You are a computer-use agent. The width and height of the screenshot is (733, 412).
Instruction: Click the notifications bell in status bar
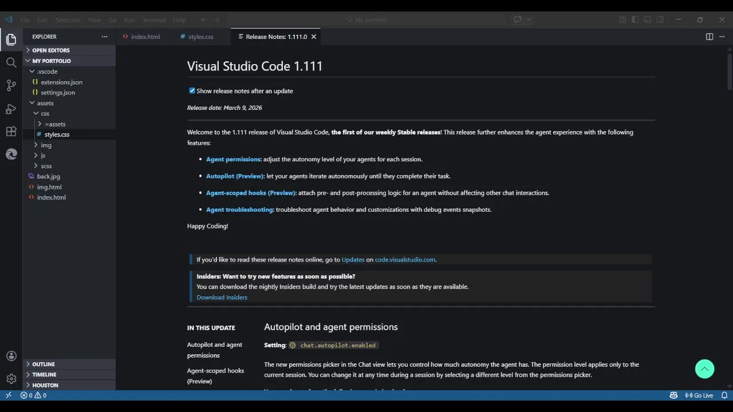[x=724, y=395]
